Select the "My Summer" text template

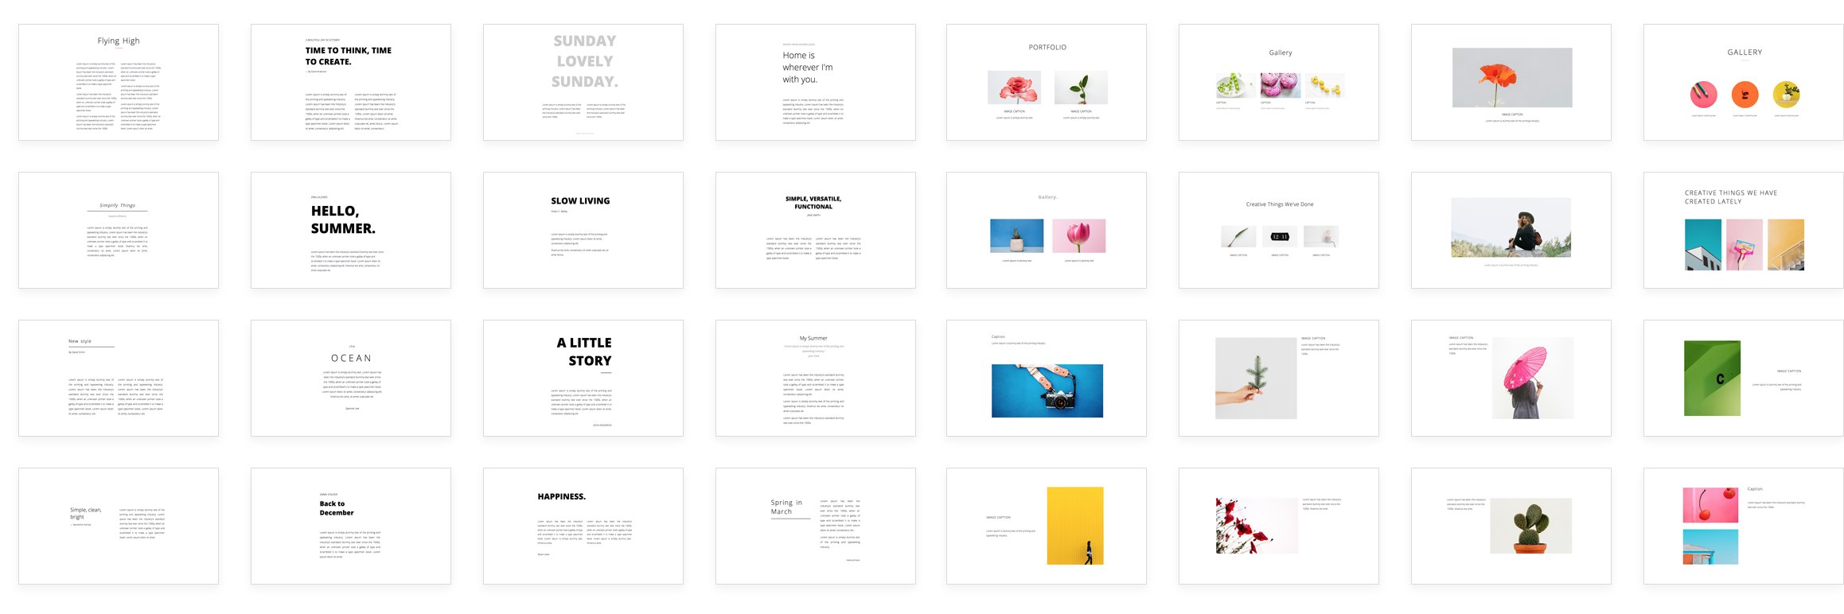click(816, 379)
